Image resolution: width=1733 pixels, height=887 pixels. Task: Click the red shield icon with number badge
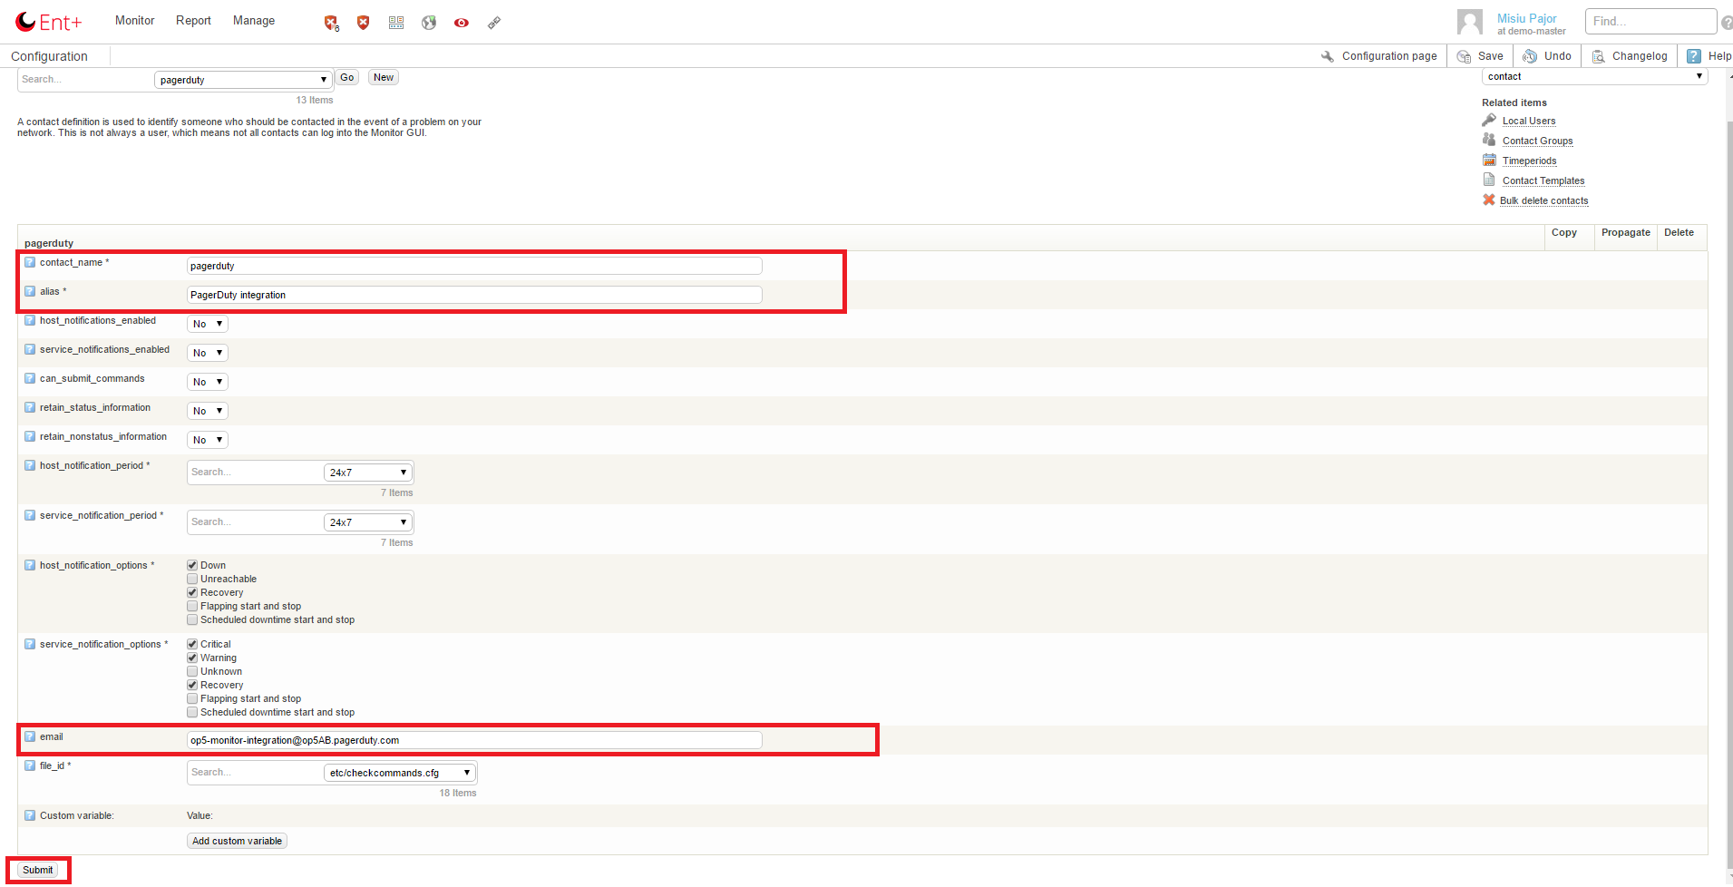[331, 23]
